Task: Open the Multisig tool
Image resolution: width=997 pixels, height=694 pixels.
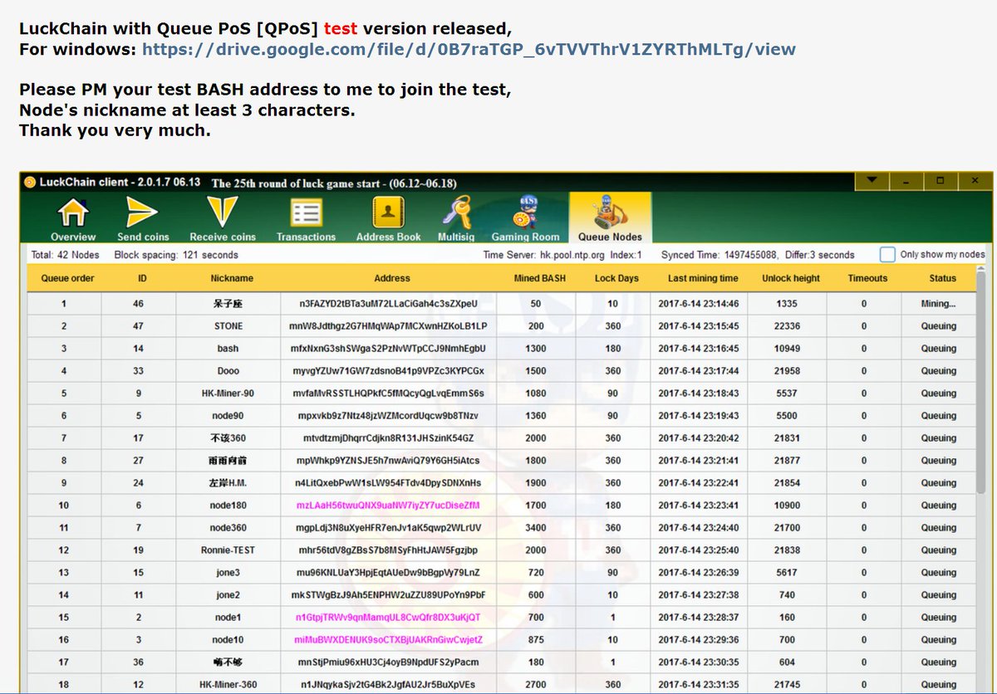Action: tap(457, 216)
